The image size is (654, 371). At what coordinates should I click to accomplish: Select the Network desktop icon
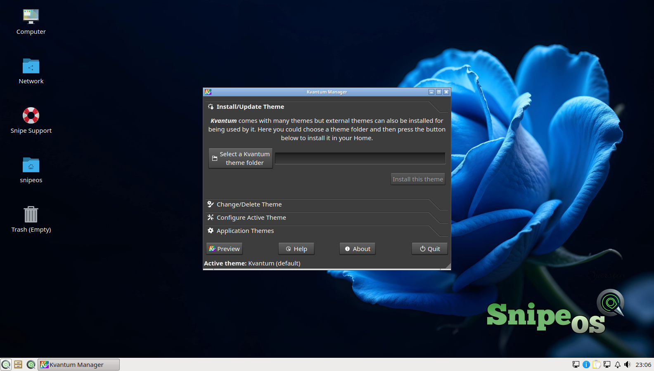(x=31, y=71)
